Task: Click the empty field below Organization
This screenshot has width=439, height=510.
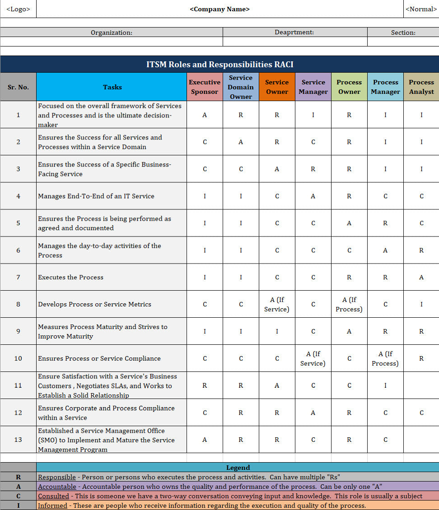Action: [x=112, y=42]
